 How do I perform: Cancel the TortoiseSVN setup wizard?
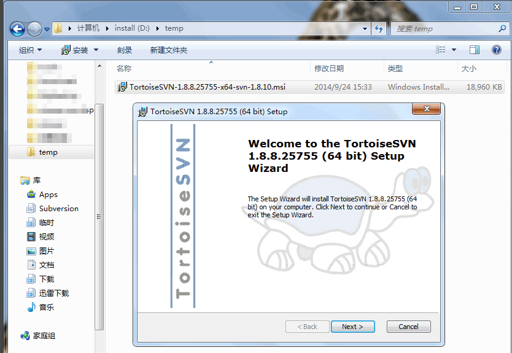point(408,327)
